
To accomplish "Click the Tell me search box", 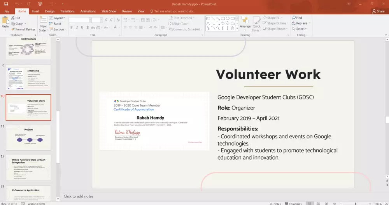I will click(x=172, y=11).
